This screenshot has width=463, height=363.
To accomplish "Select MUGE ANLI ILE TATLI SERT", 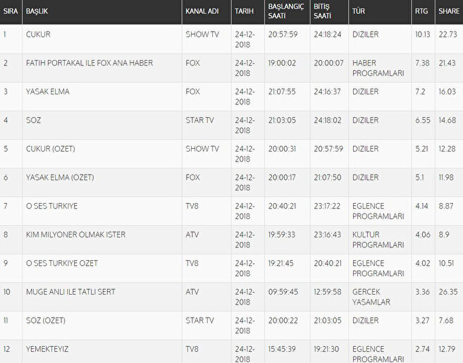I will coord(70,292).
